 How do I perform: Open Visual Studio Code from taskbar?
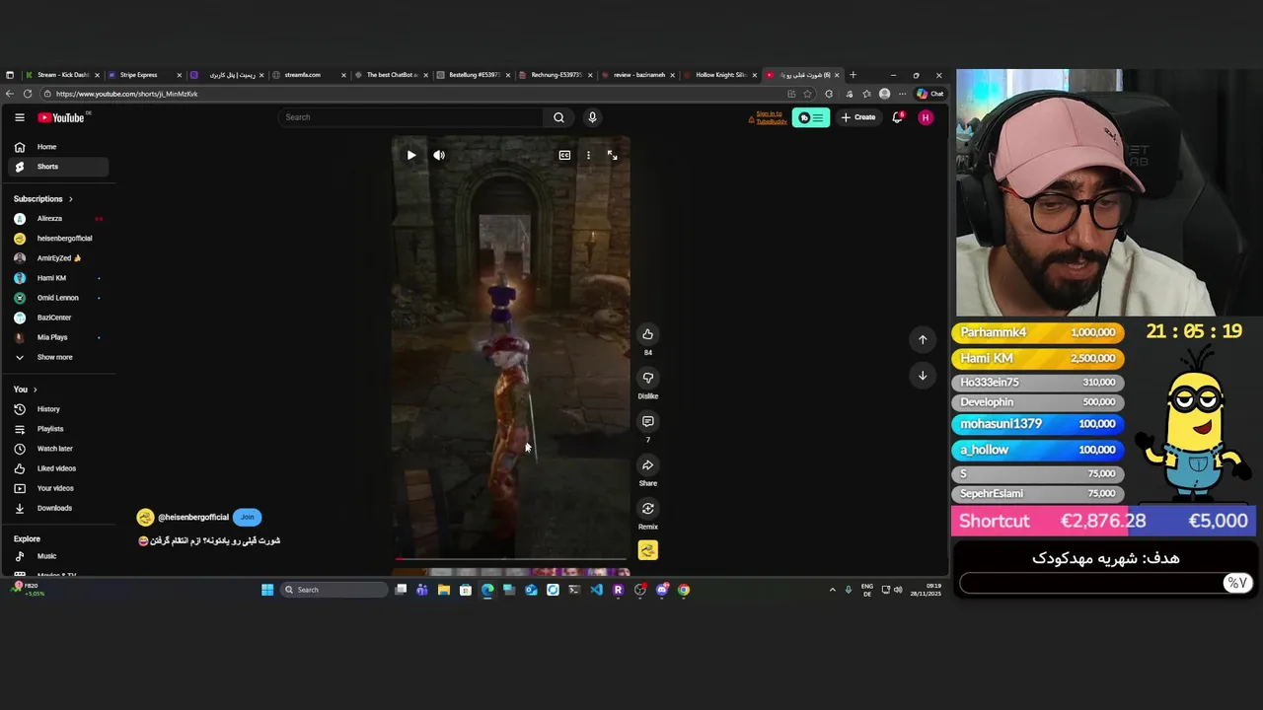[596, 590]
